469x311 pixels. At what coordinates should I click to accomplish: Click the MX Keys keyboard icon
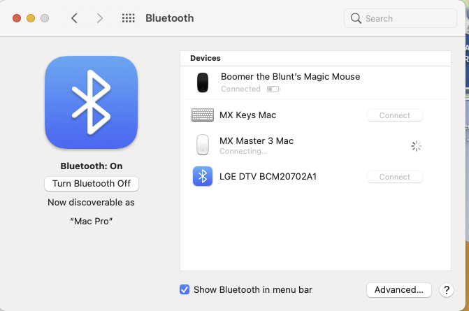[x=203, y=115]
